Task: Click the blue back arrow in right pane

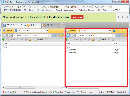Action: 68,35
